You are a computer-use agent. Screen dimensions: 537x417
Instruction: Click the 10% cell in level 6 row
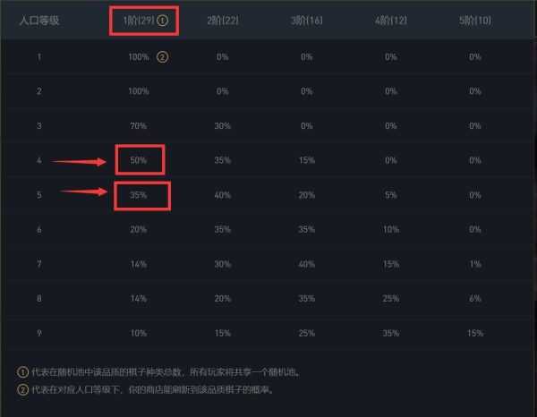coord(391,229)
